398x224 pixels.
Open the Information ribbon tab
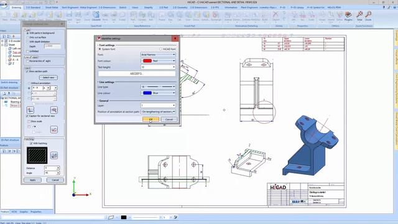point(231,7)
